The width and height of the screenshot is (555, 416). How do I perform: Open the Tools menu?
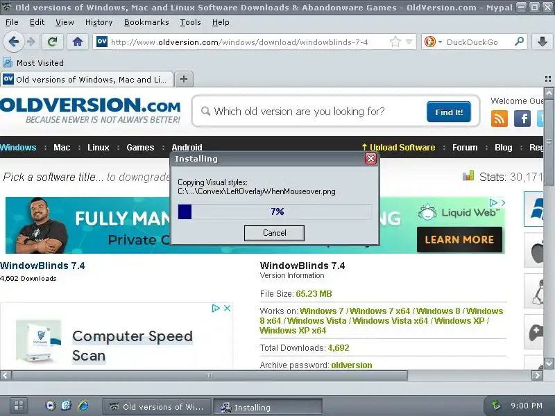pos(190,22)
